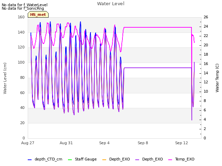
Task: Click the Sep 4 x-axis label
Action: 104,143
